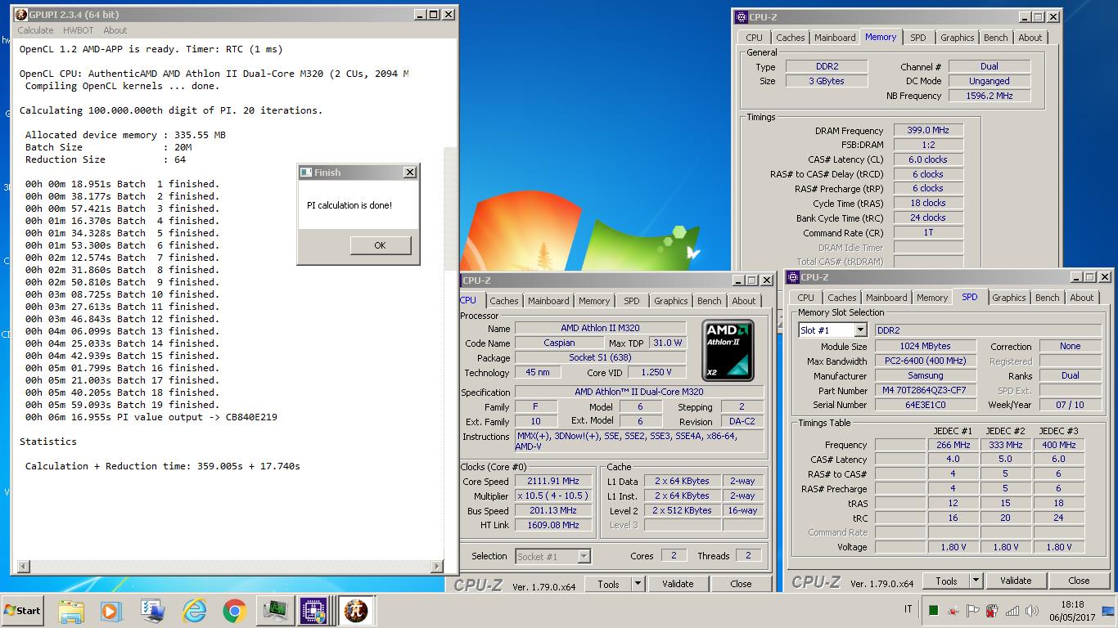This screenshot has height=628, width=1118.
Task: Open the green monitor taskbar application
Action: (274, 610)
